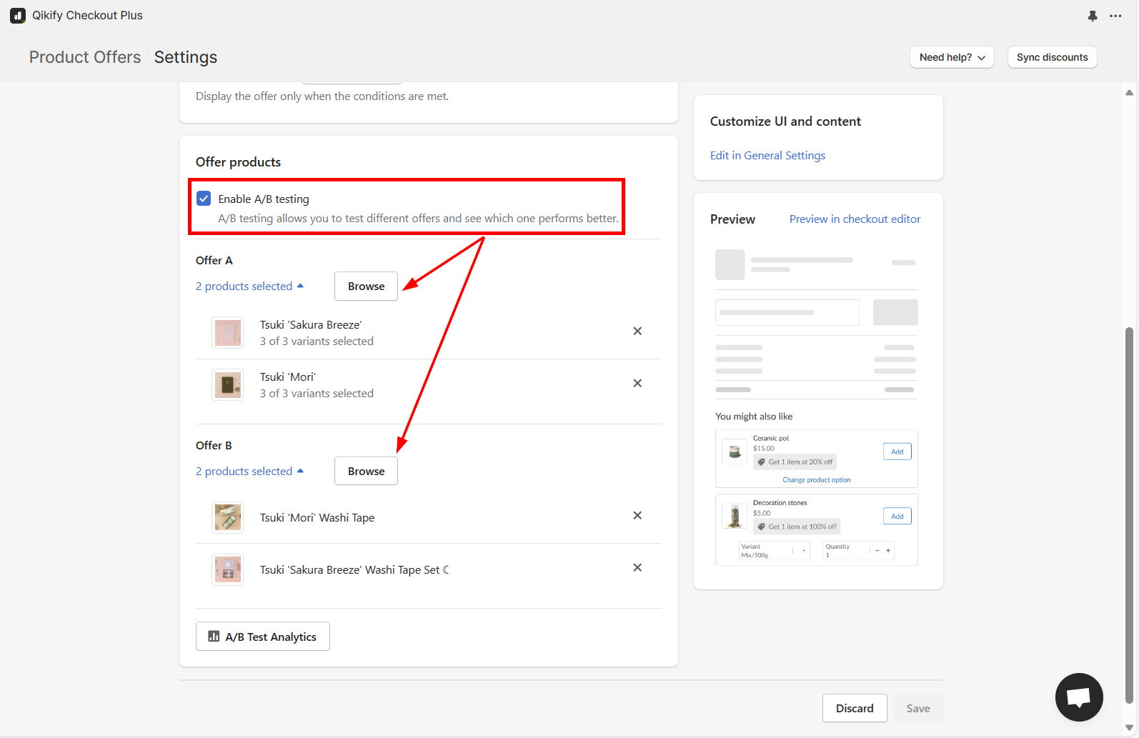Click the Quantity field in preview
Image resolution: width=1139 pixels, height=738 pixels.
[859, 551]
